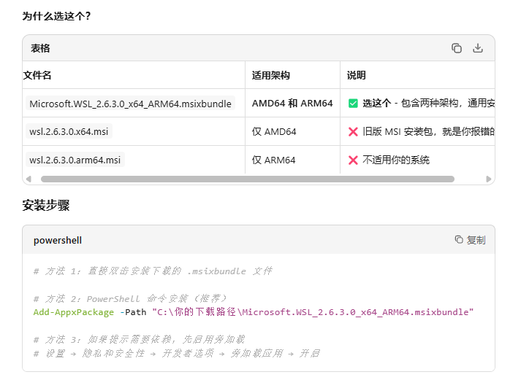Click the comment line starting with 设置 → 隐私和安全性
521x380 pixels.
click(x=177, y=353)
